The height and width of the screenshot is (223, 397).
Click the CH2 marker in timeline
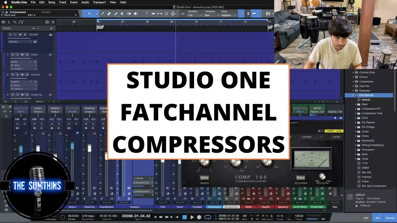click(100, 27)
